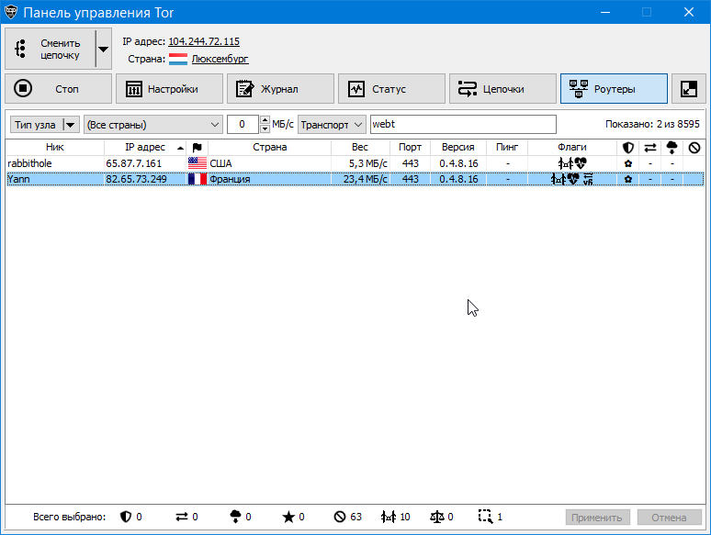Click the flag icon column header
The image size is (711, 535).
pyautogui.click(x=197, y=148)
